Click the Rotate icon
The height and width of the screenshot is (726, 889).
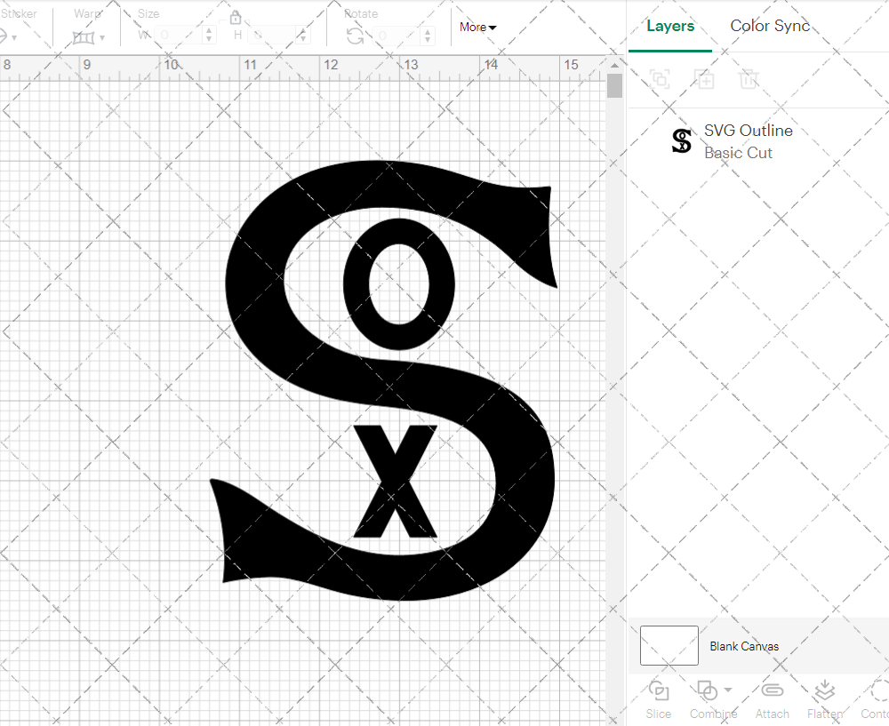tap(356, 36)
